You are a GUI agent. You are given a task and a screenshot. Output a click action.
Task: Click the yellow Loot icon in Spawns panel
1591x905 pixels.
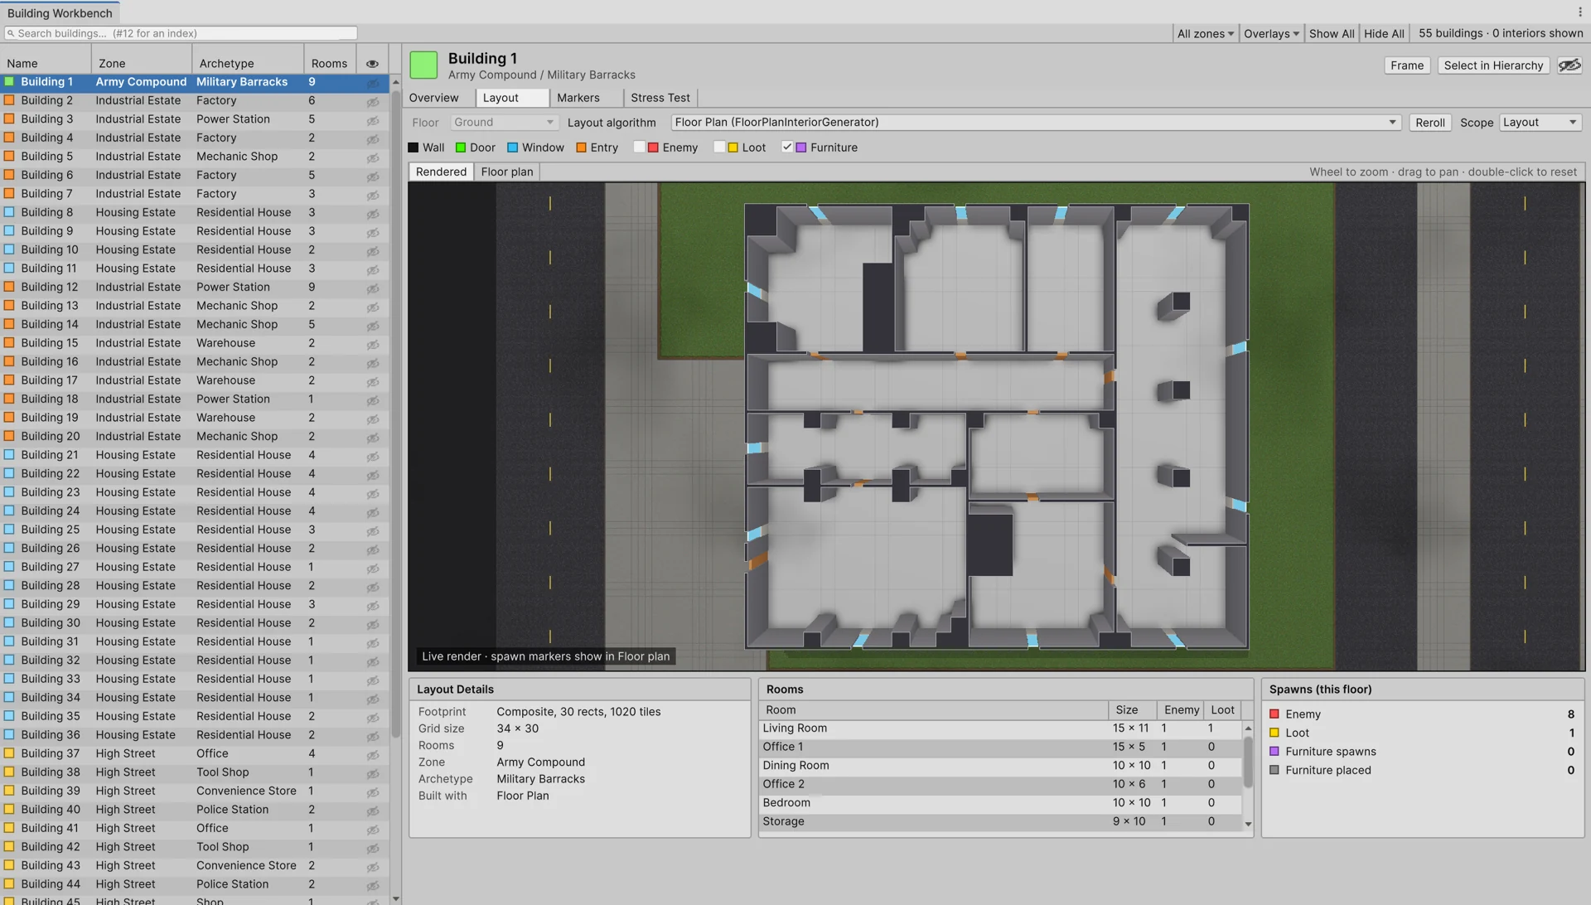tap(1274, 733)
